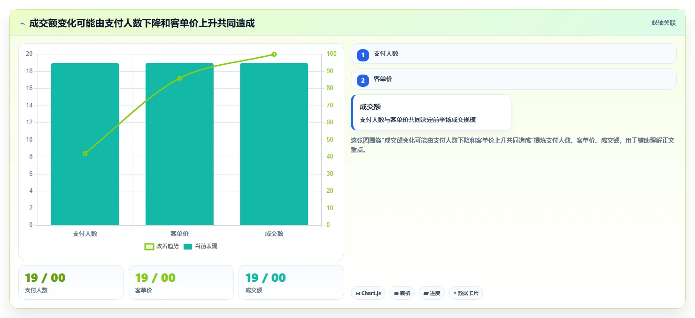The height and width of the screenshot is (318, 695).
Task: Click the 数据卡片 sparkle icon
Action: (455, 293)
